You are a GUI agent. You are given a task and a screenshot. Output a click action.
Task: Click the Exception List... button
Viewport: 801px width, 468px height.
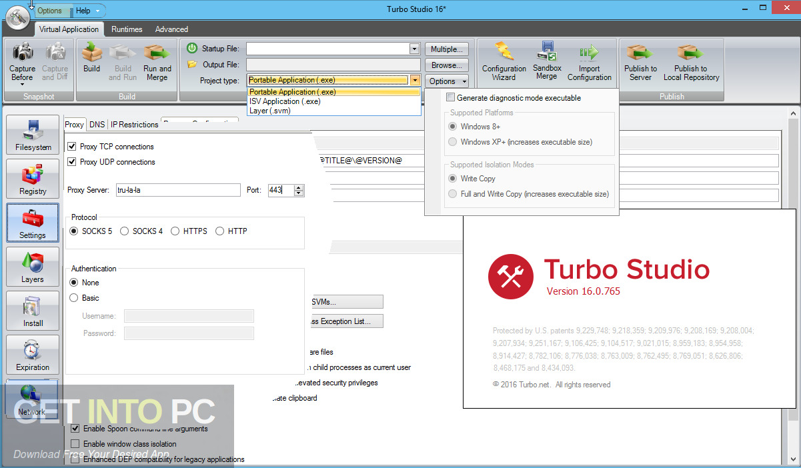346,321
